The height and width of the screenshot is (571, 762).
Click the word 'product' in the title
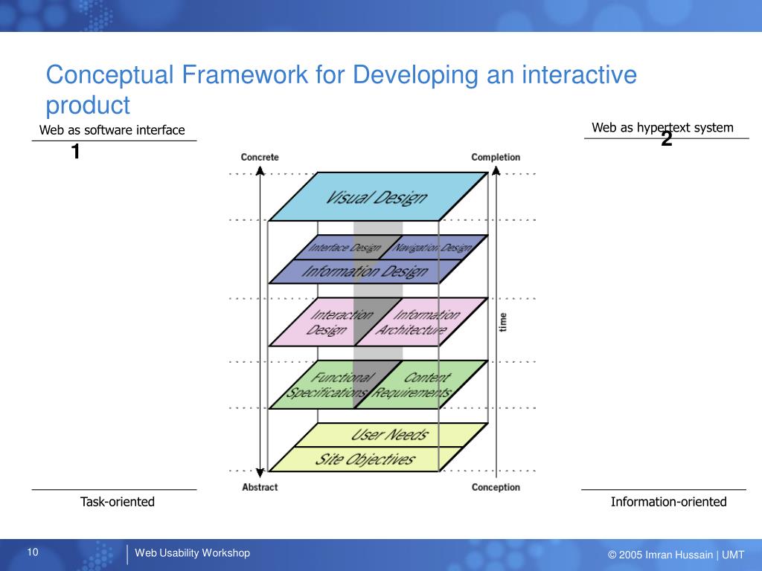click(x=88, y=106)
